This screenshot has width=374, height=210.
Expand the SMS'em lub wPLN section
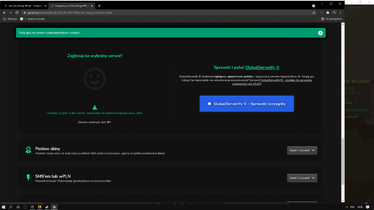[302, 178]
